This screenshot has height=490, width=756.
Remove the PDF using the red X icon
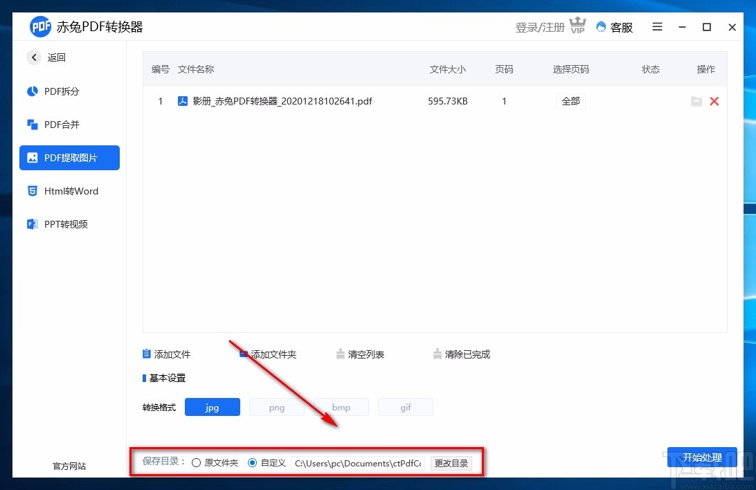tap(714, 101)
